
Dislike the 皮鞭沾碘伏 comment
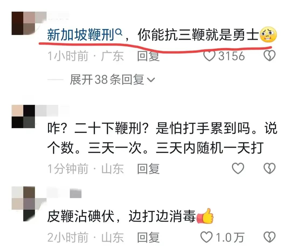point(269,237)
